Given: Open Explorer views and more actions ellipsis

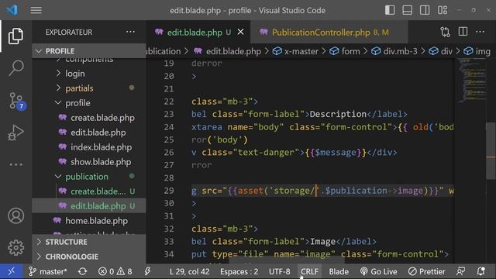Looking at the screenshot, I should pyautogui.click(x=130, y=32).
